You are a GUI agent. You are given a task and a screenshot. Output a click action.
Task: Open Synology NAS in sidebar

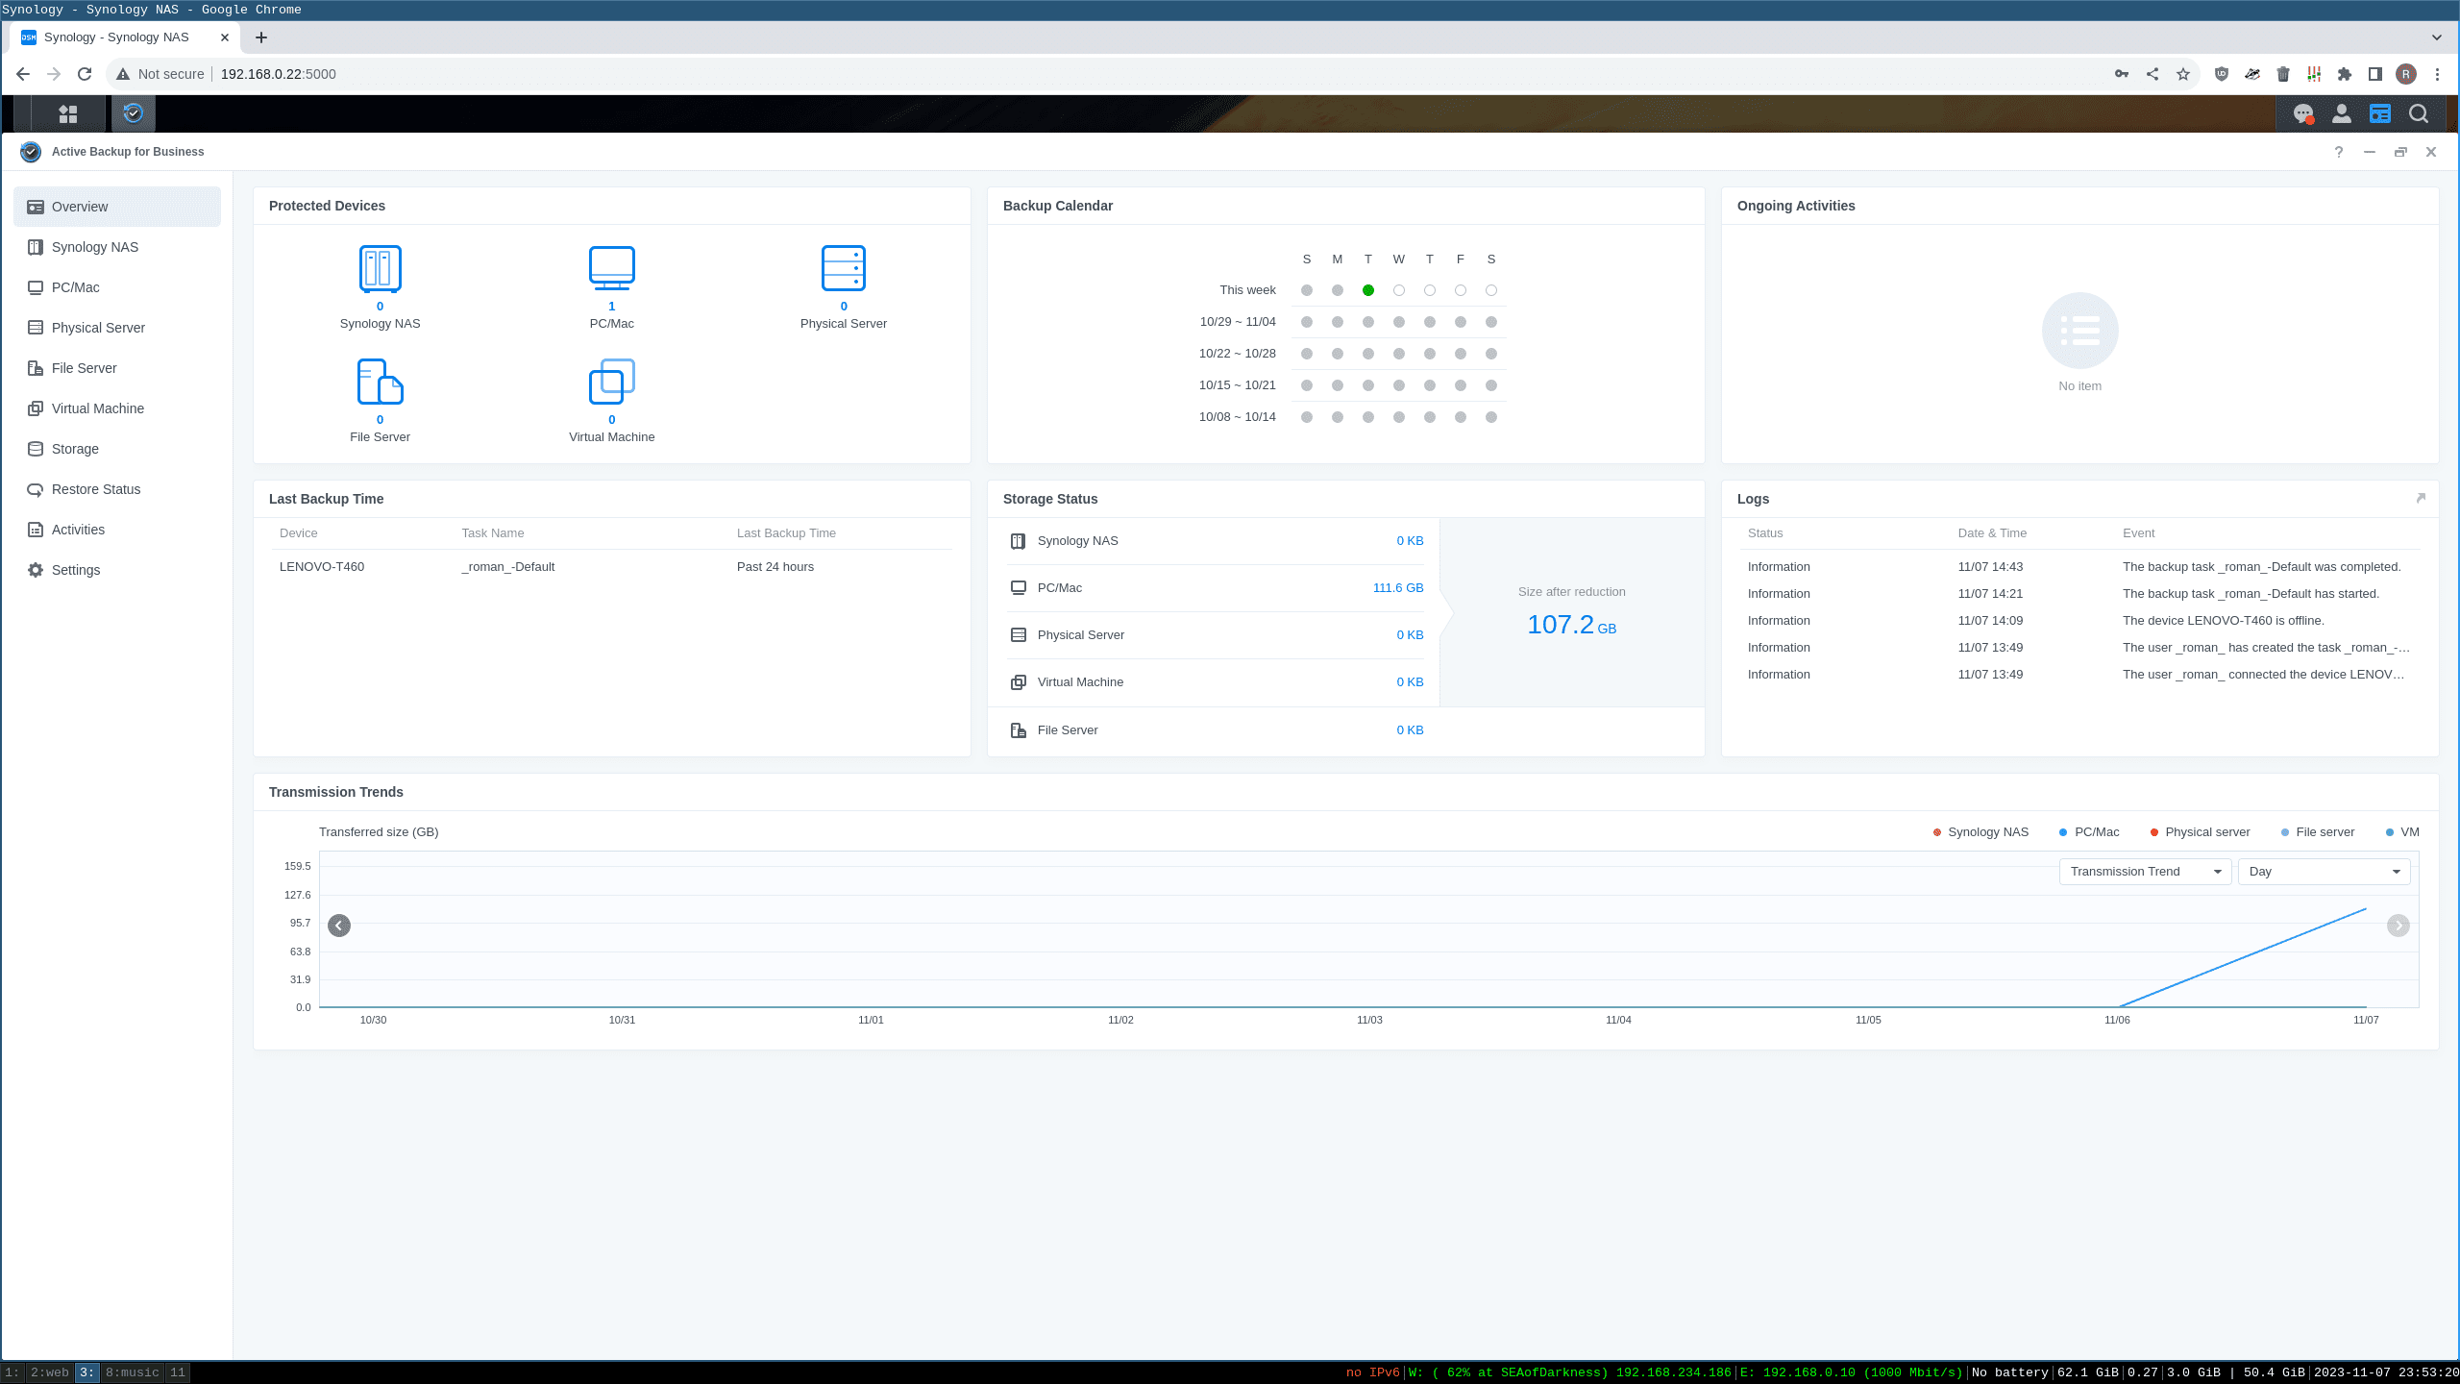[x=117, y=247]
